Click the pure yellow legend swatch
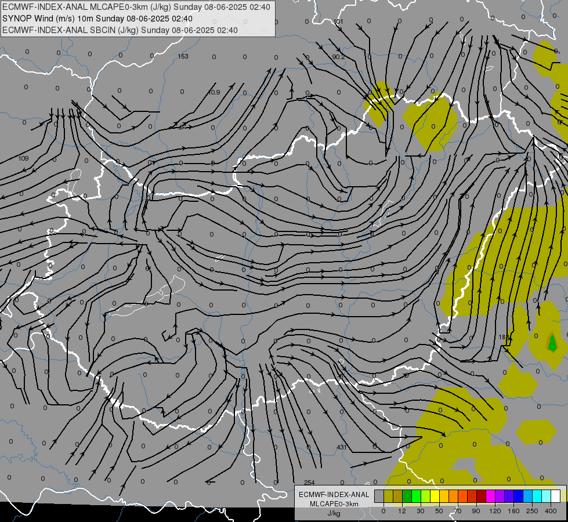 tap(435, 496)
